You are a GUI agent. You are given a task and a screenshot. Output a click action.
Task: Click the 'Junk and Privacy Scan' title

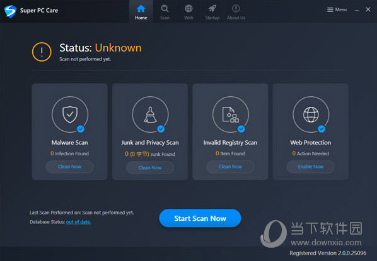[150, 143]
